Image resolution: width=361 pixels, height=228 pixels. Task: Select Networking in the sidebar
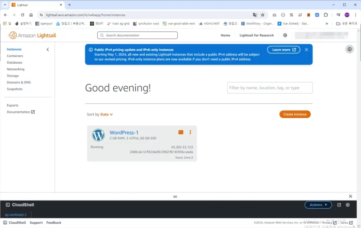[x=16, y=69]
